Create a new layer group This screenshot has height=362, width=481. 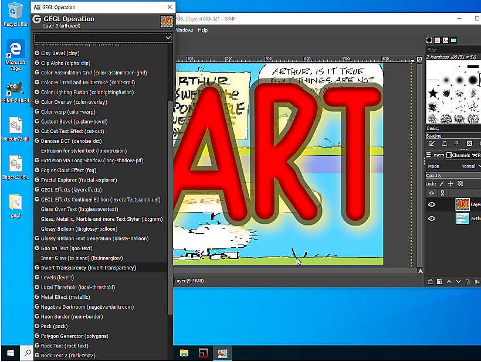coord(439,281)
